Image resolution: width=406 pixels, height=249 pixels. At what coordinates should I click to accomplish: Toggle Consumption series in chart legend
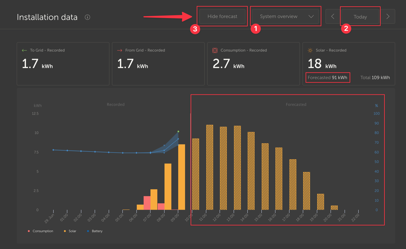pos(41,231)
